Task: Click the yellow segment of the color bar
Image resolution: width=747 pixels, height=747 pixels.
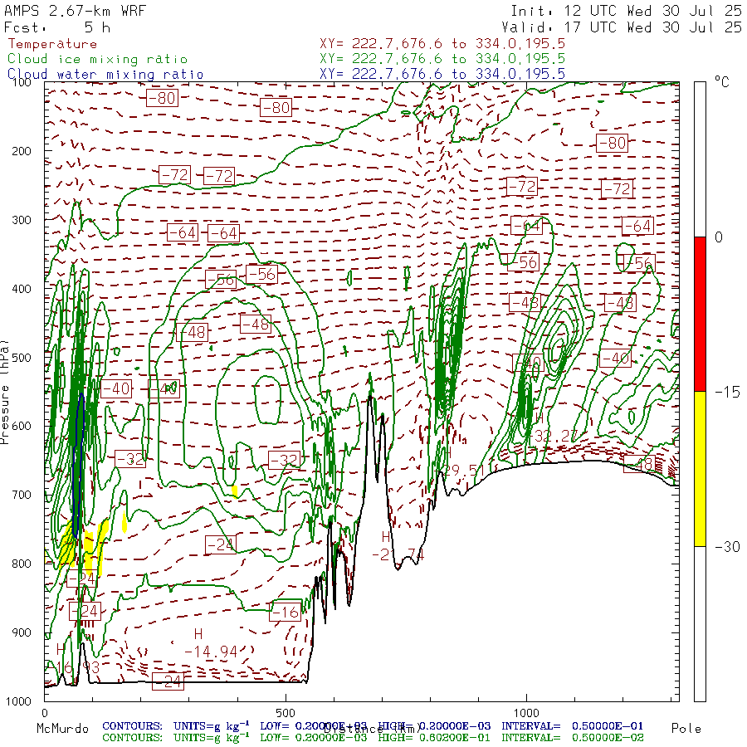Action: coord(700,469)
